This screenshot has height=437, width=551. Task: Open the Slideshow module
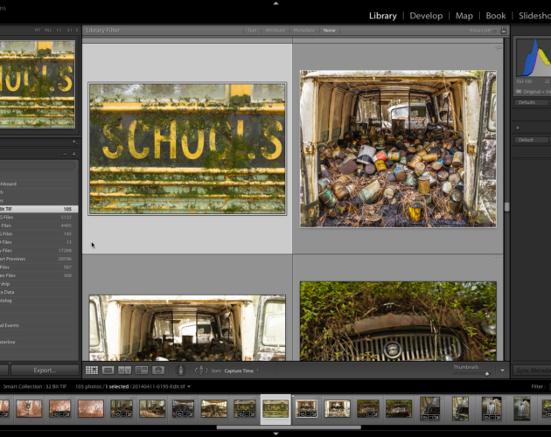tap(534, 16)
